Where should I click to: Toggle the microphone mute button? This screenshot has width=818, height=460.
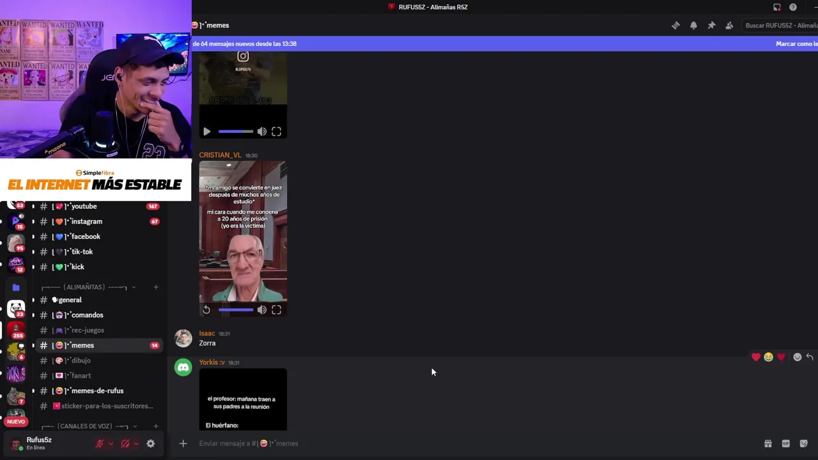pos(100,443)
